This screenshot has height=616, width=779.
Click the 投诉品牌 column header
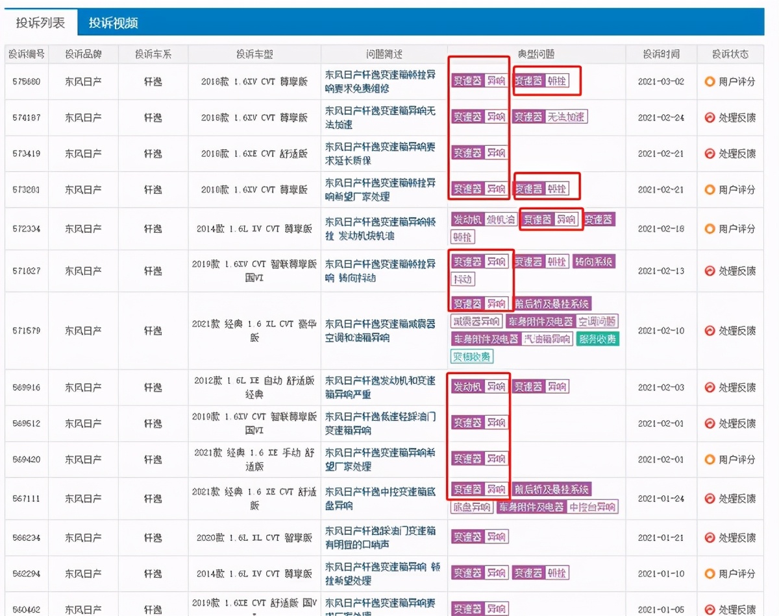click(83, 54)
